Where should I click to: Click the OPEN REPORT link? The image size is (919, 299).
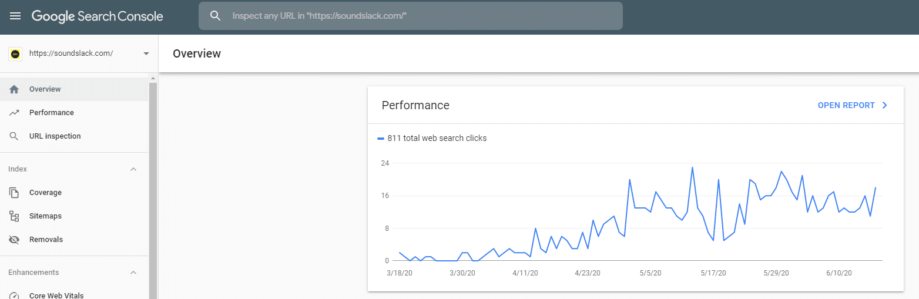pyautogui.click(x=846, y=106)
